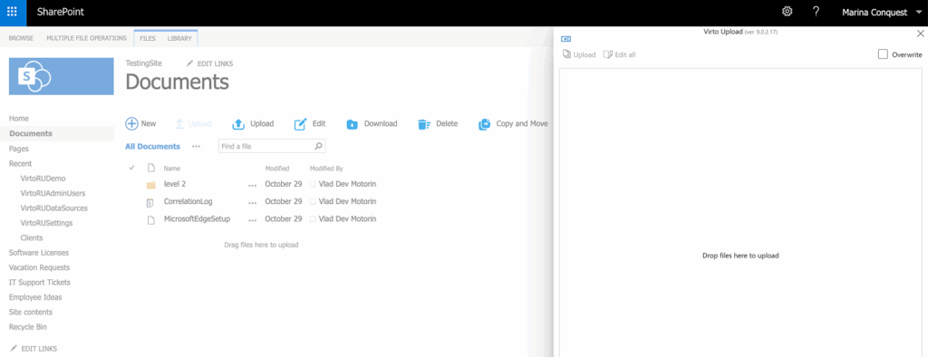This screenshot has height=357, width=928.
Task: Close the Virto Upload panel
Action: tap(921, 34)
